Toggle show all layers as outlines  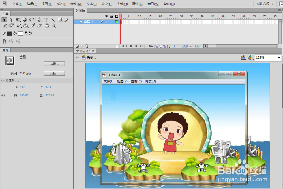click(117, 16)
